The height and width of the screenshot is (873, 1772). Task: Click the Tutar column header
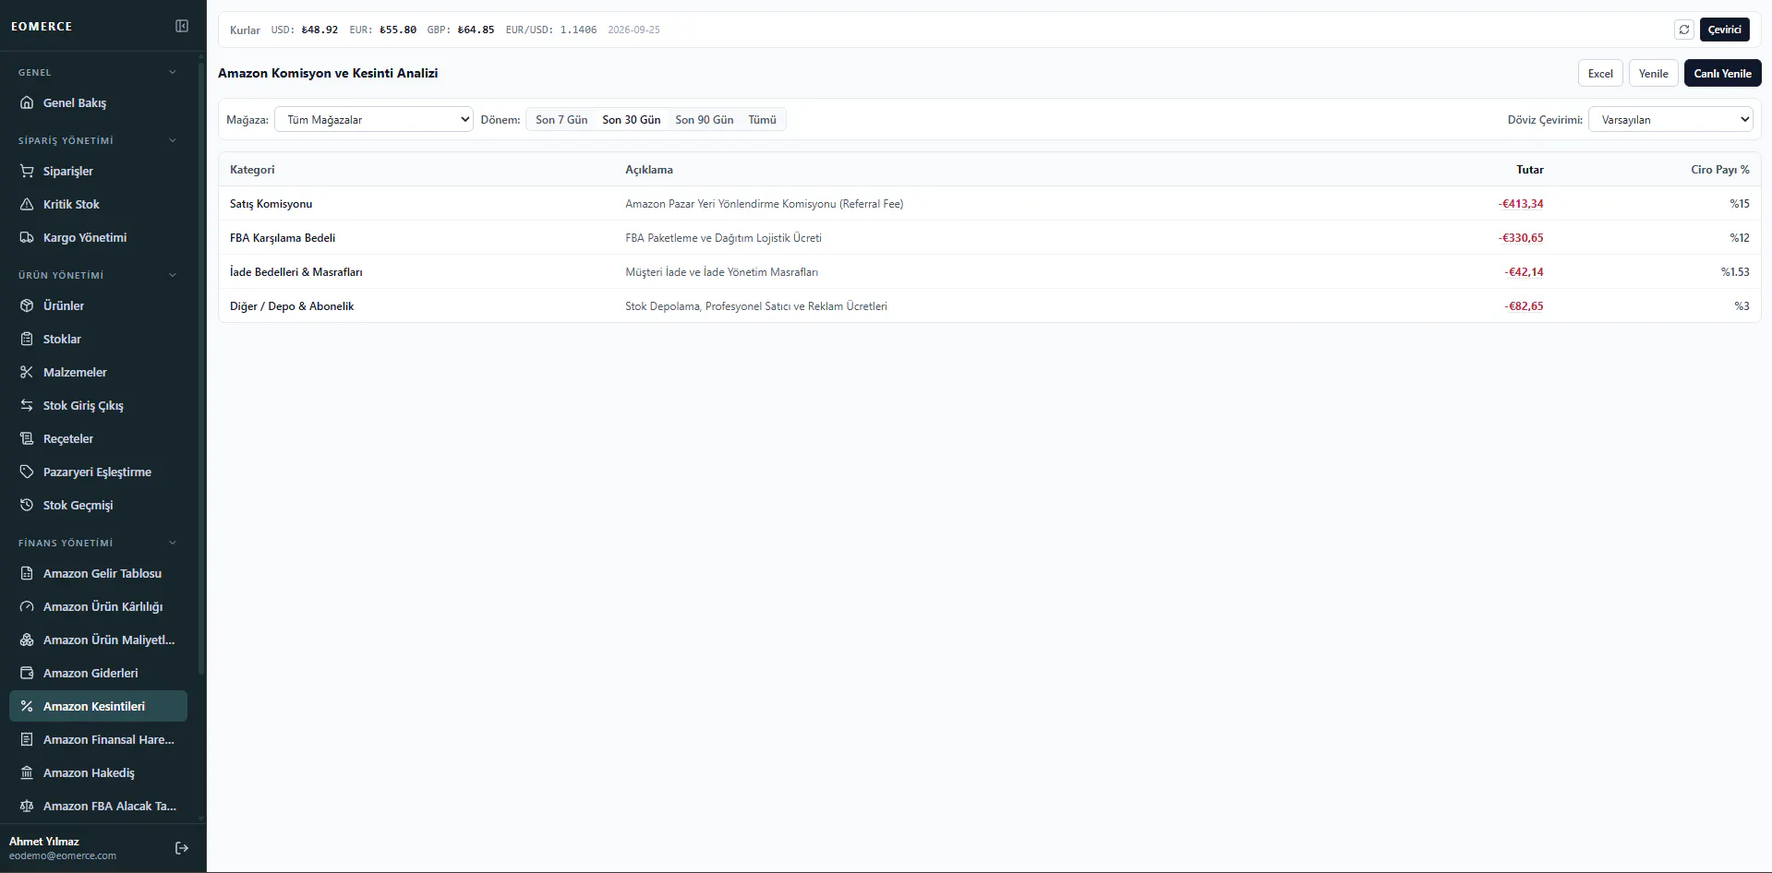point(1529,170)
